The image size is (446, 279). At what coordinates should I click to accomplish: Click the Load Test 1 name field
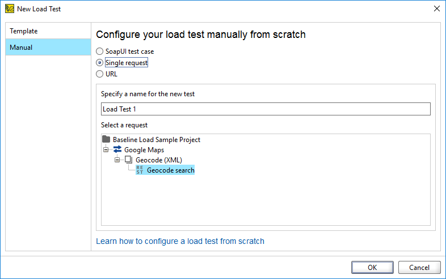(266, 109)
